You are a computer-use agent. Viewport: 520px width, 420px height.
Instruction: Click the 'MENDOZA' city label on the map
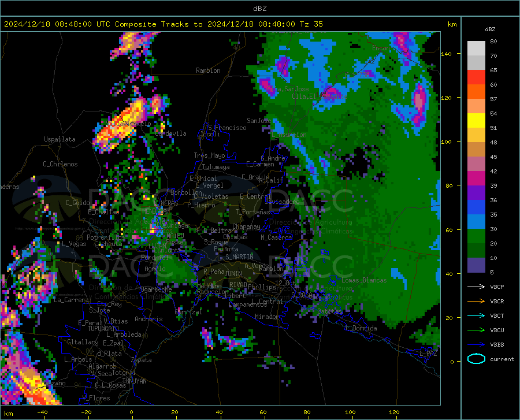coord(154,211)
